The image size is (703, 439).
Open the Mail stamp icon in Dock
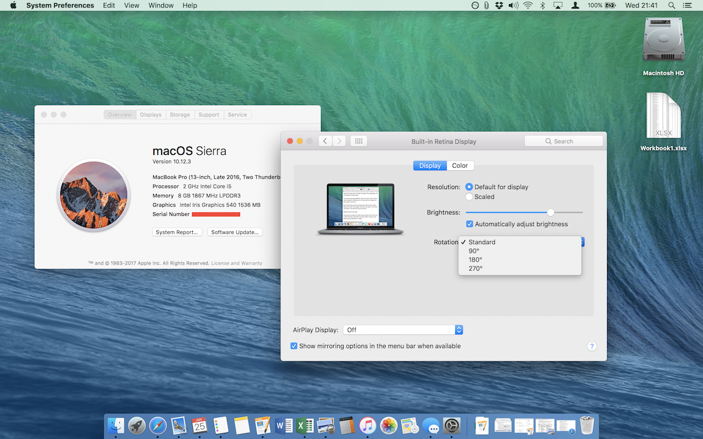click(x=178, y=426)
